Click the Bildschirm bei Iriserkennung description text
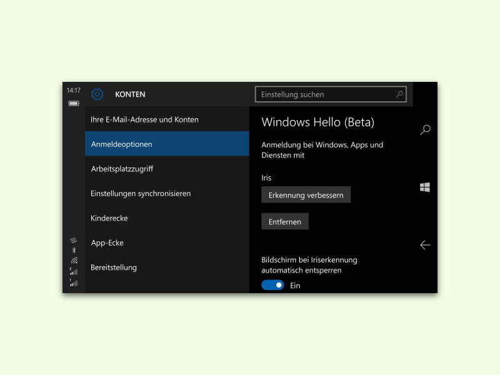This screenshot has height=375, width=500. [309, 265]
